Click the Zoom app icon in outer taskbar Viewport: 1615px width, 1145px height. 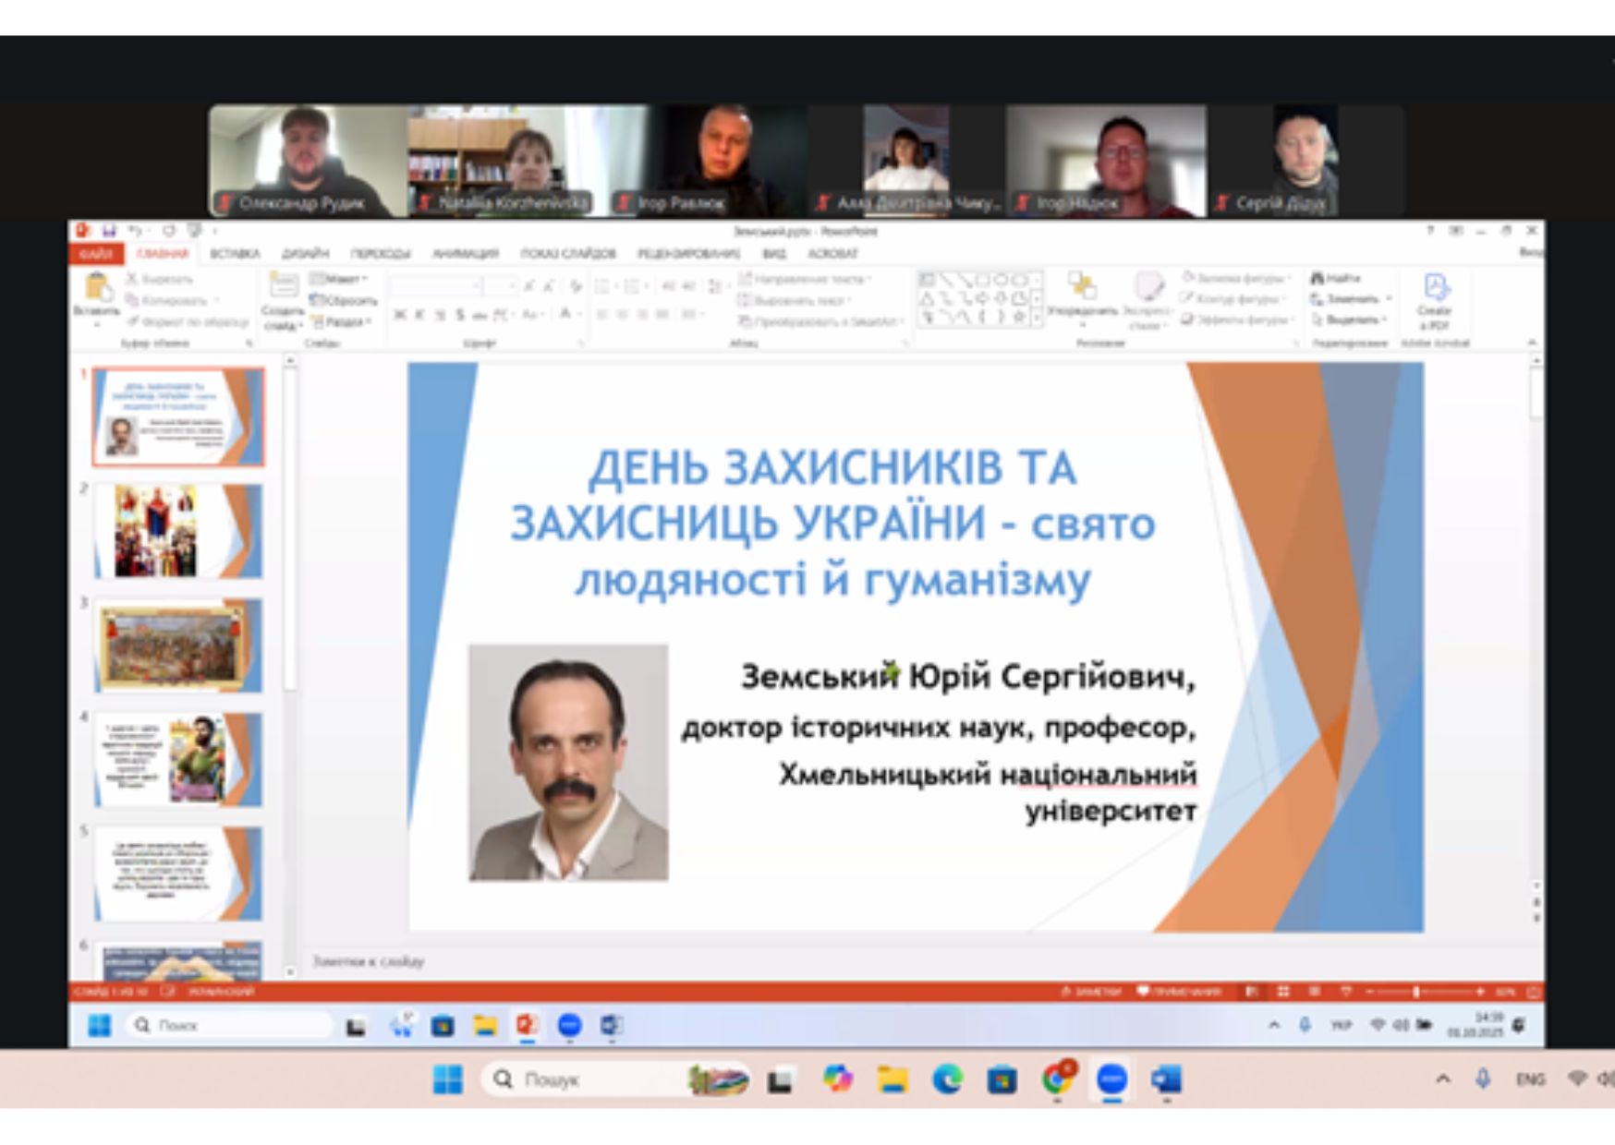(1111, 1079)
